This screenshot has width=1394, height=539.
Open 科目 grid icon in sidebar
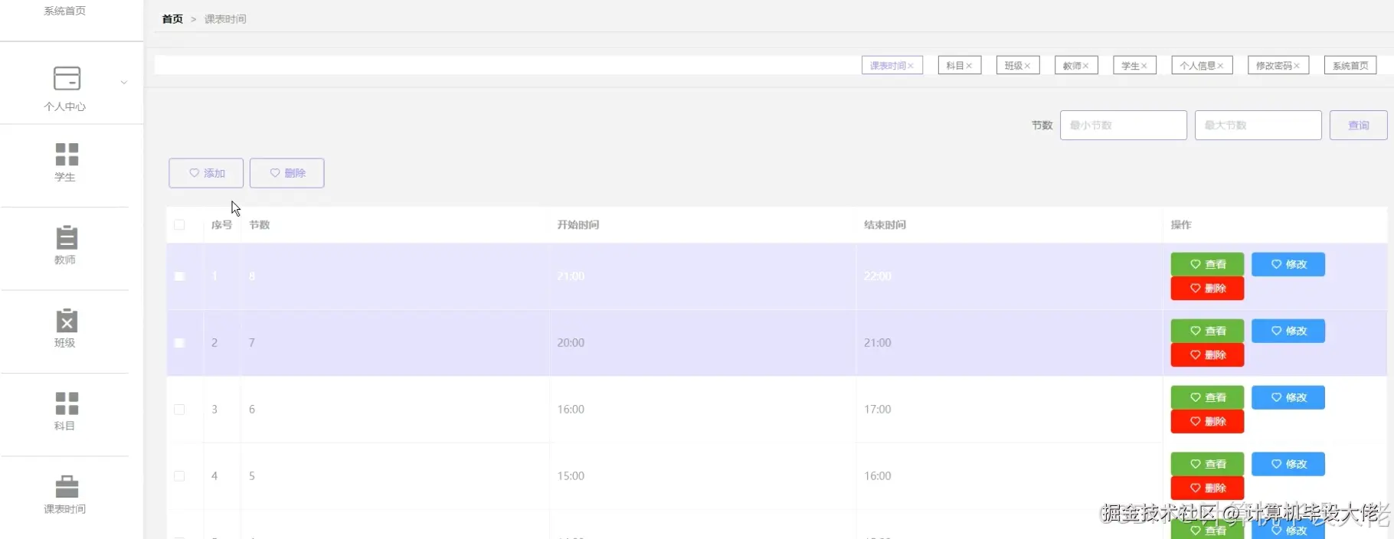(x=67, y=403)
